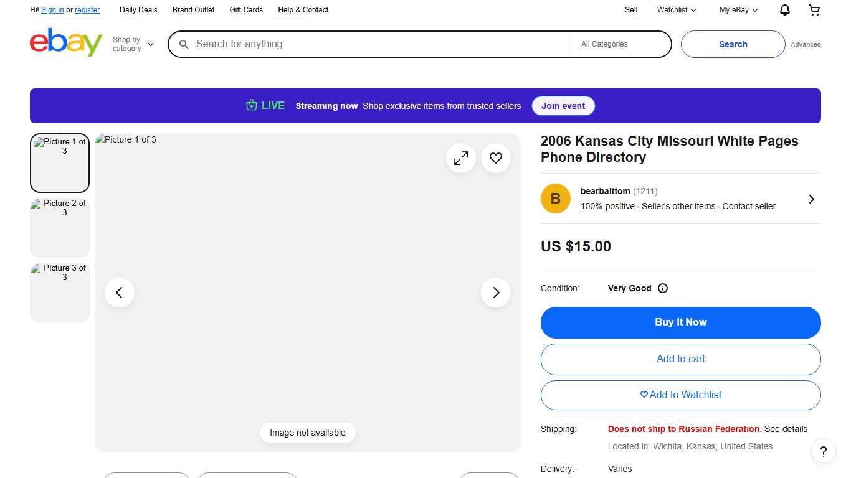Click the heart icon on picture
851x478 pixels.
click(x=496, y=159)
